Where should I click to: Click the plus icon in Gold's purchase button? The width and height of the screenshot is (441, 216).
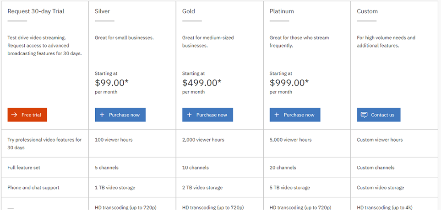(x=190, y=115)
